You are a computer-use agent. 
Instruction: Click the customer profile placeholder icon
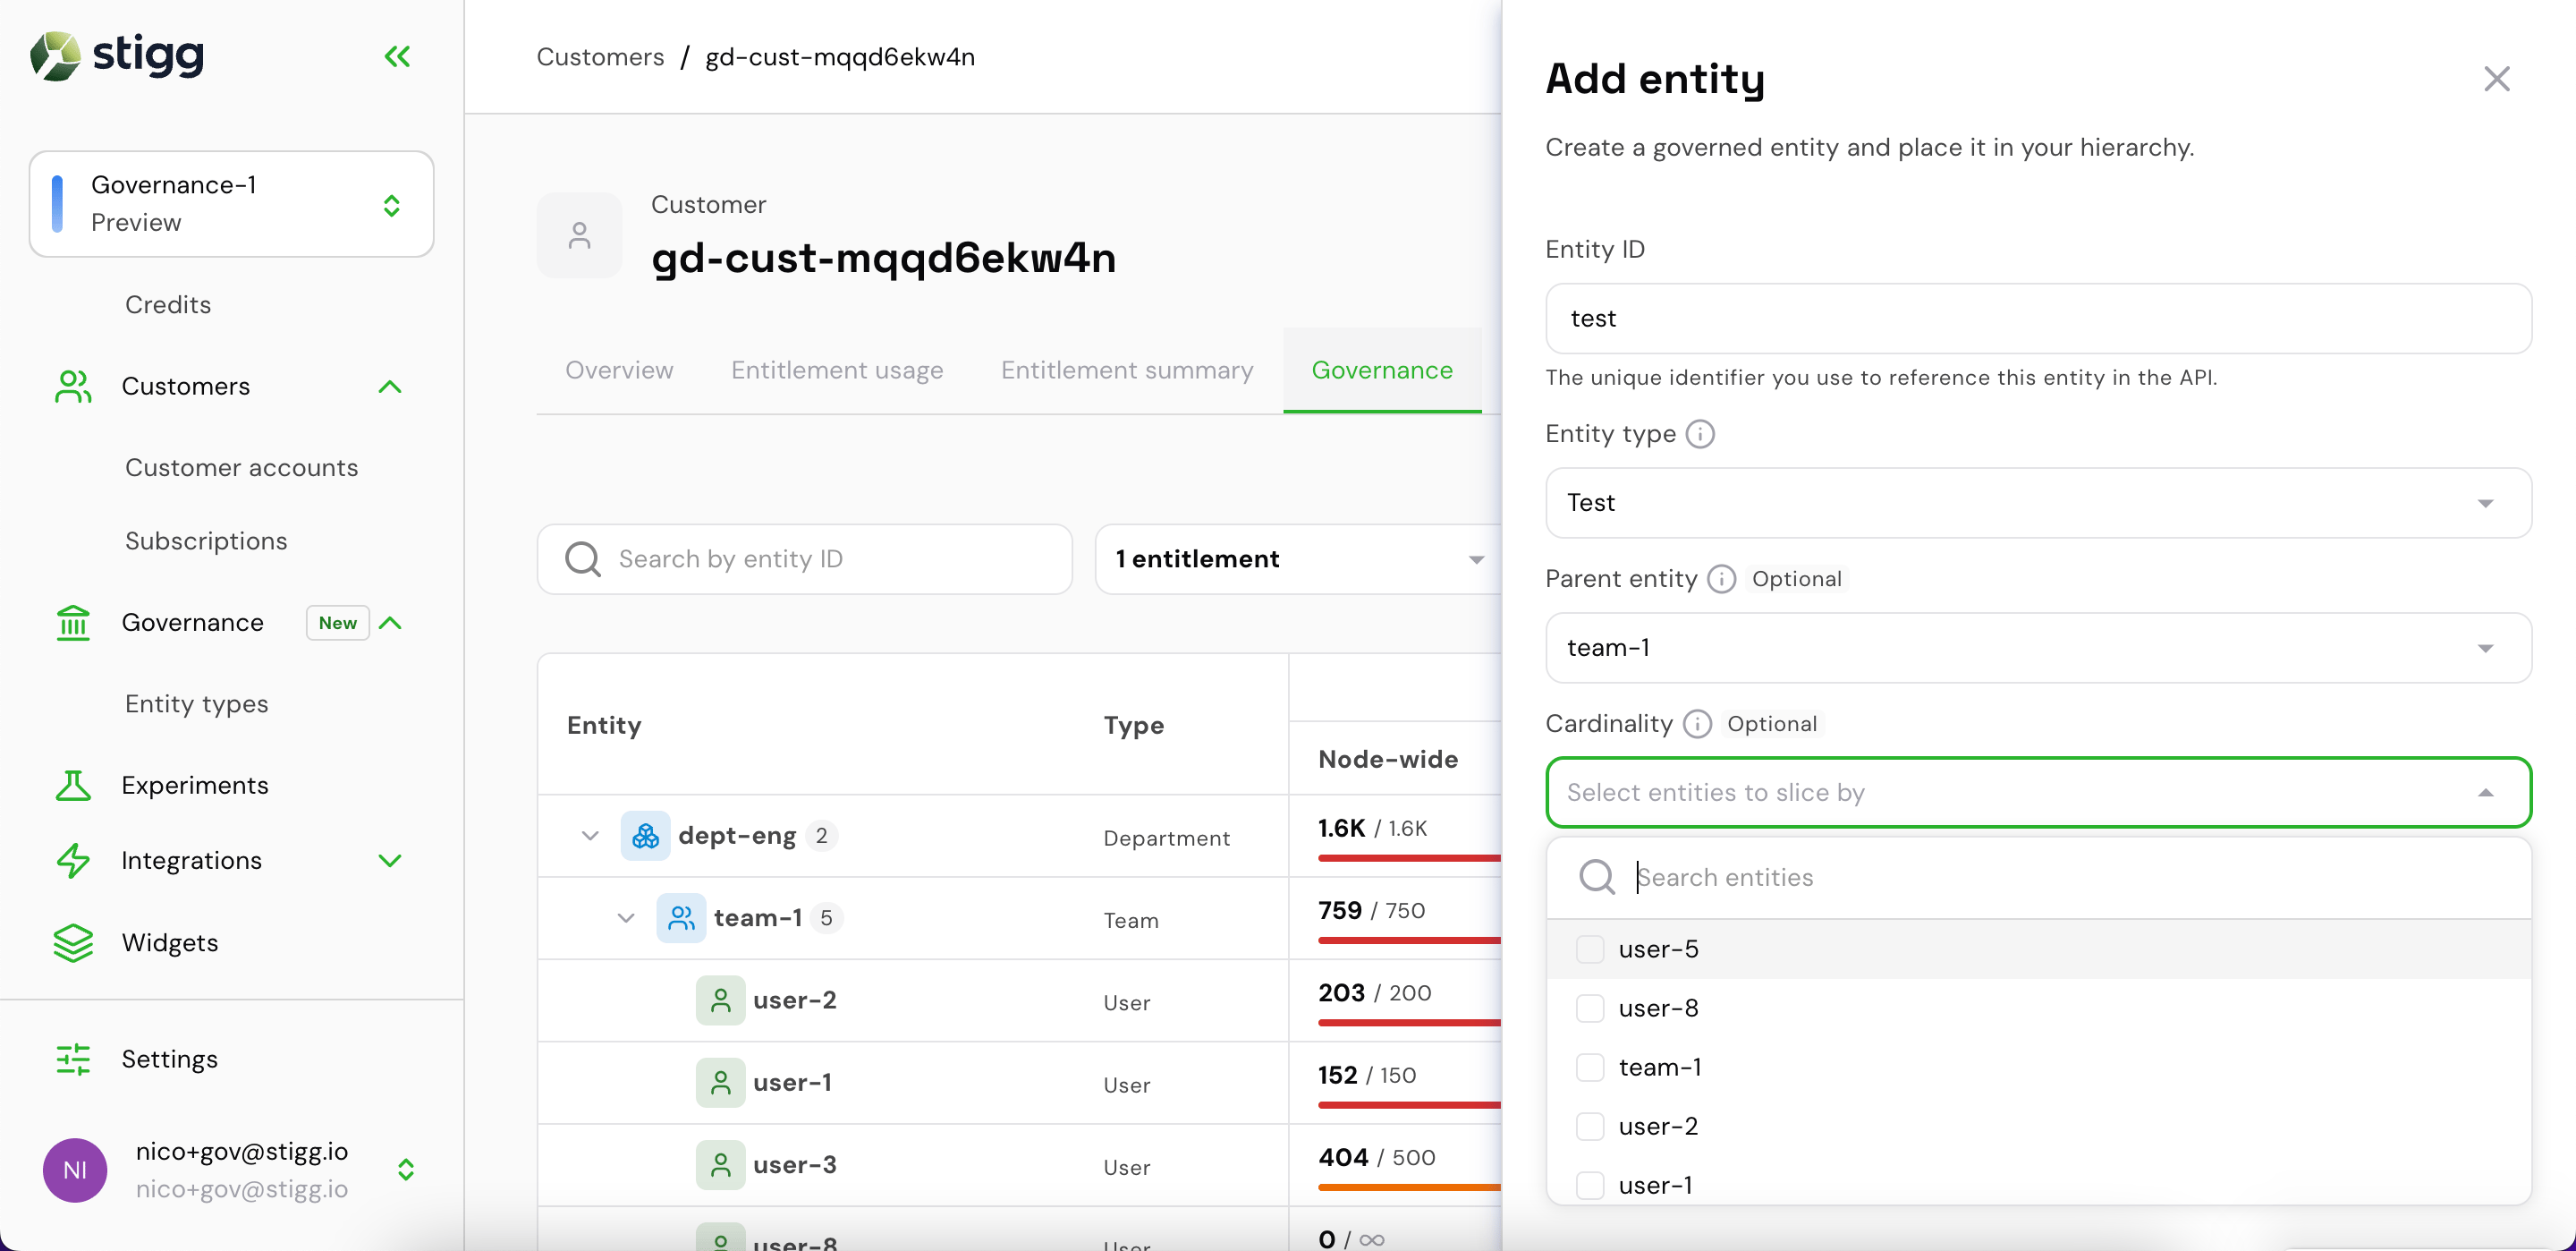pos(579,235)
